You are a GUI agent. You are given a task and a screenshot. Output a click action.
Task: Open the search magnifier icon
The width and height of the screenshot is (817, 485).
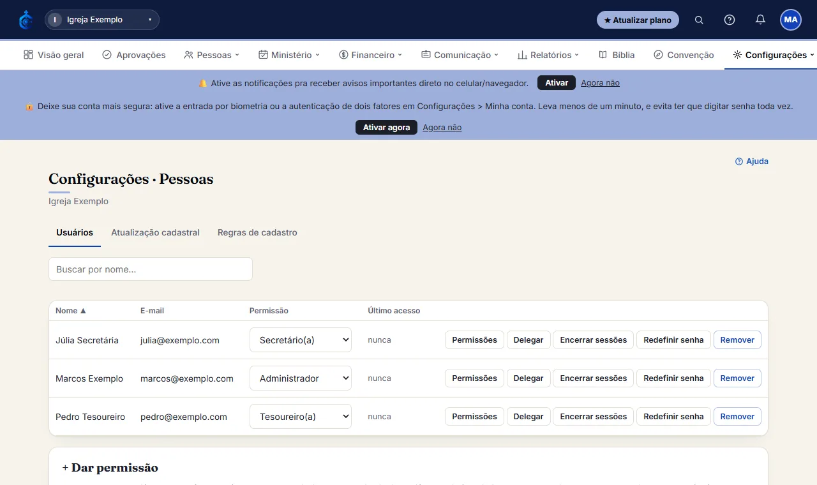pyautogui.click(x=699, y=20)
